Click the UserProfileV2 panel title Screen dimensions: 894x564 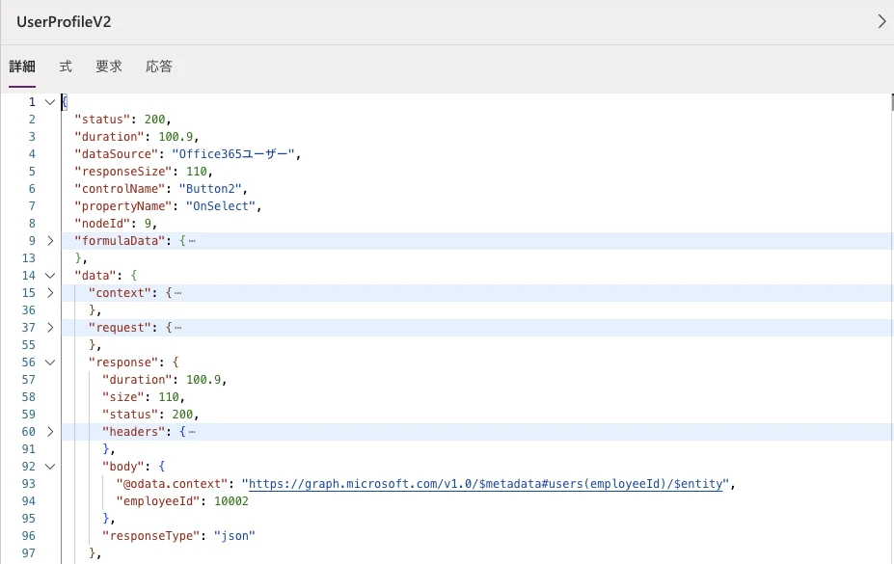click(64, 21)
